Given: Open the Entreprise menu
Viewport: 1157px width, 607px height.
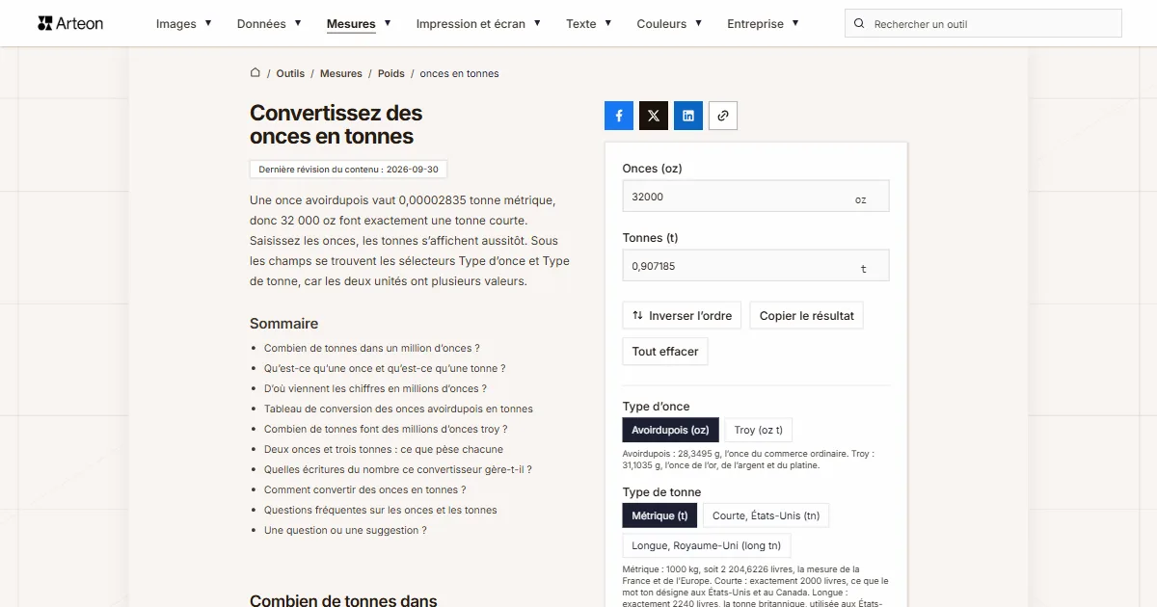Looking at the screenshot, I should tap(755, 24).
